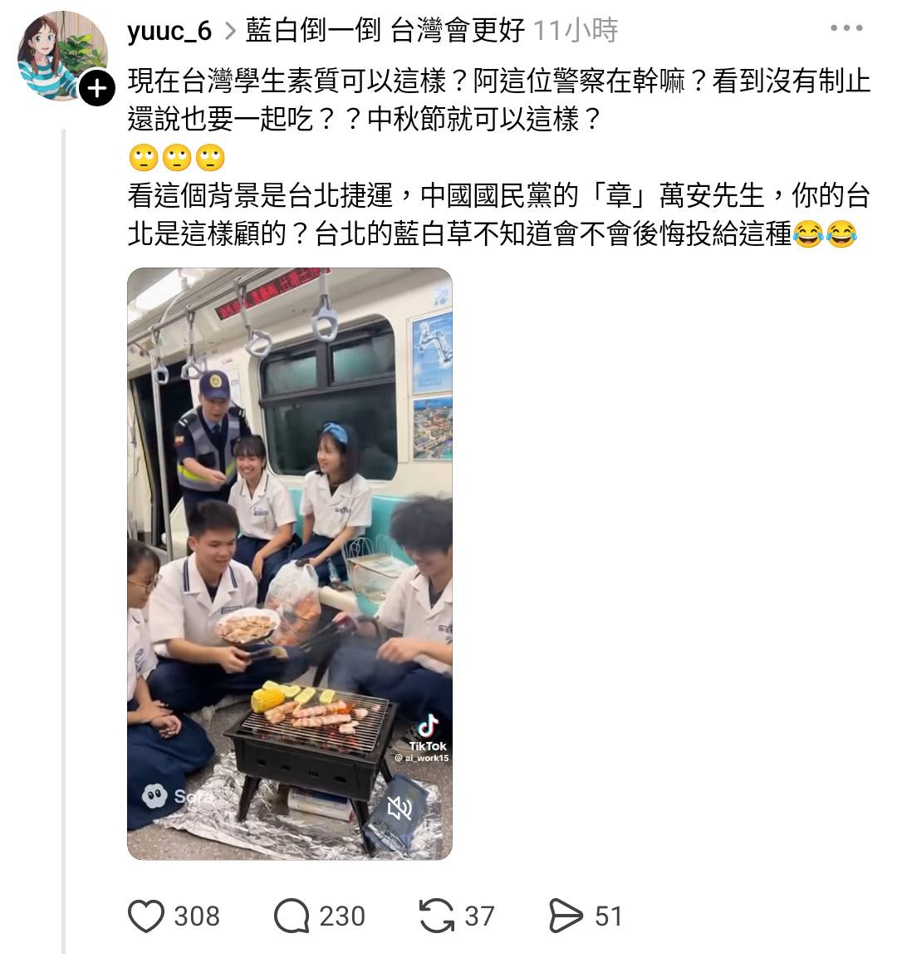Viewport: 897px width, 958px height.
Task: Follow yuuc_6 using the plus badge
Action: (97, 89)
